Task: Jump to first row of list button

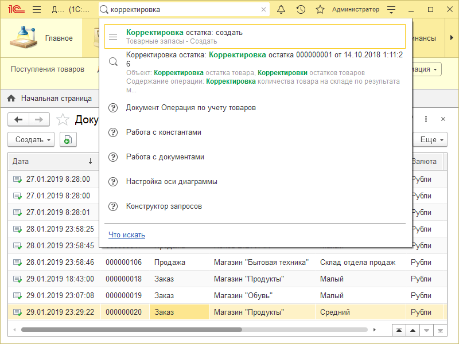Action: [399, 330]
